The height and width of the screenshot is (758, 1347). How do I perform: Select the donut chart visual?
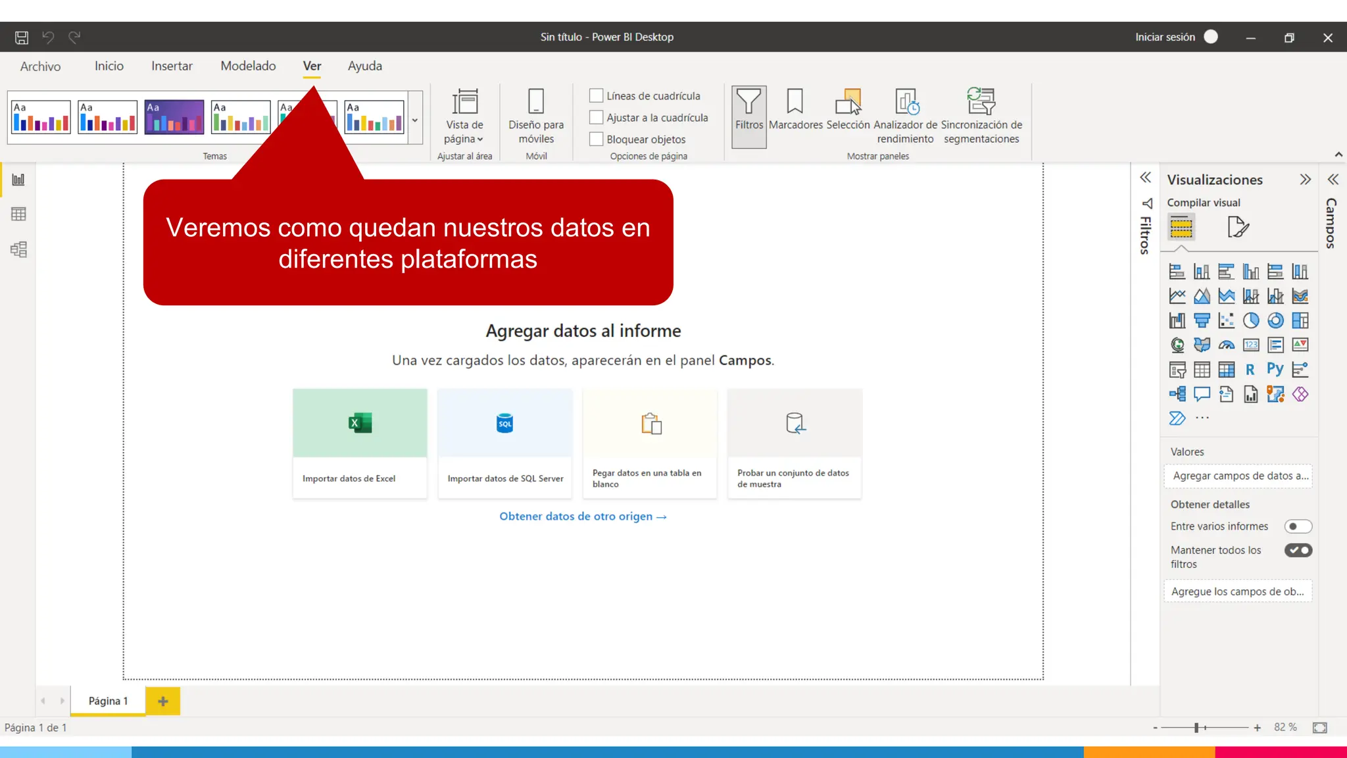pyautogui.click(x=1275, y=320)
